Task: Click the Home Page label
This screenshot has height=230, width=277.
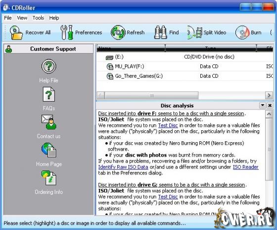Action: point(49,164)
